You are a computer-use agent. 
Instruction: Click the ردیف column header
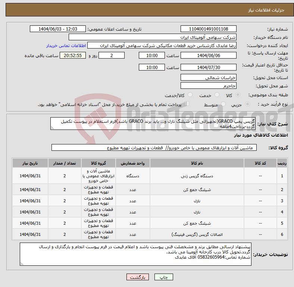click(x=282, y=163)
